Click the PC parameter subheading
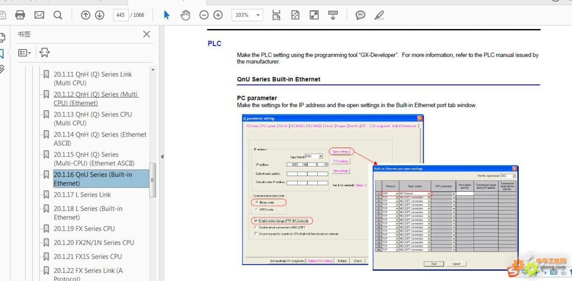Viewport: 572px width, 281px height. coord(257,98)
